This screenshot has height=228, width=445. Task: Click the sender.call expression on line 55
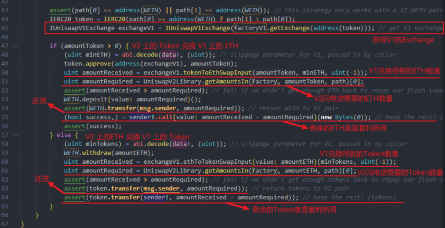tap(151, 117)
